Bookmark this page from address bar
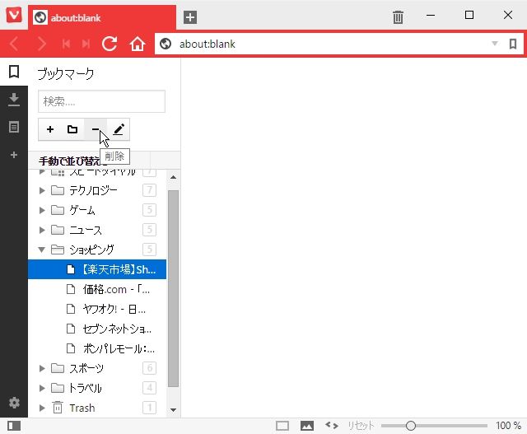The height and width of the screenshot is (434, 527). tap(512, 44)
